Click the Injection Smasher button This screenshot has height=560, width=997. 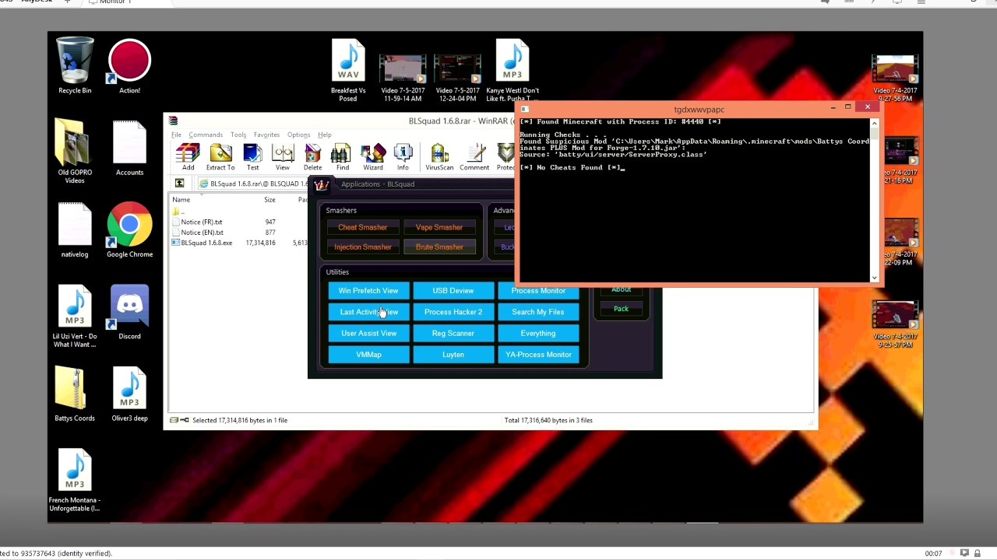[x=362, y=247]
